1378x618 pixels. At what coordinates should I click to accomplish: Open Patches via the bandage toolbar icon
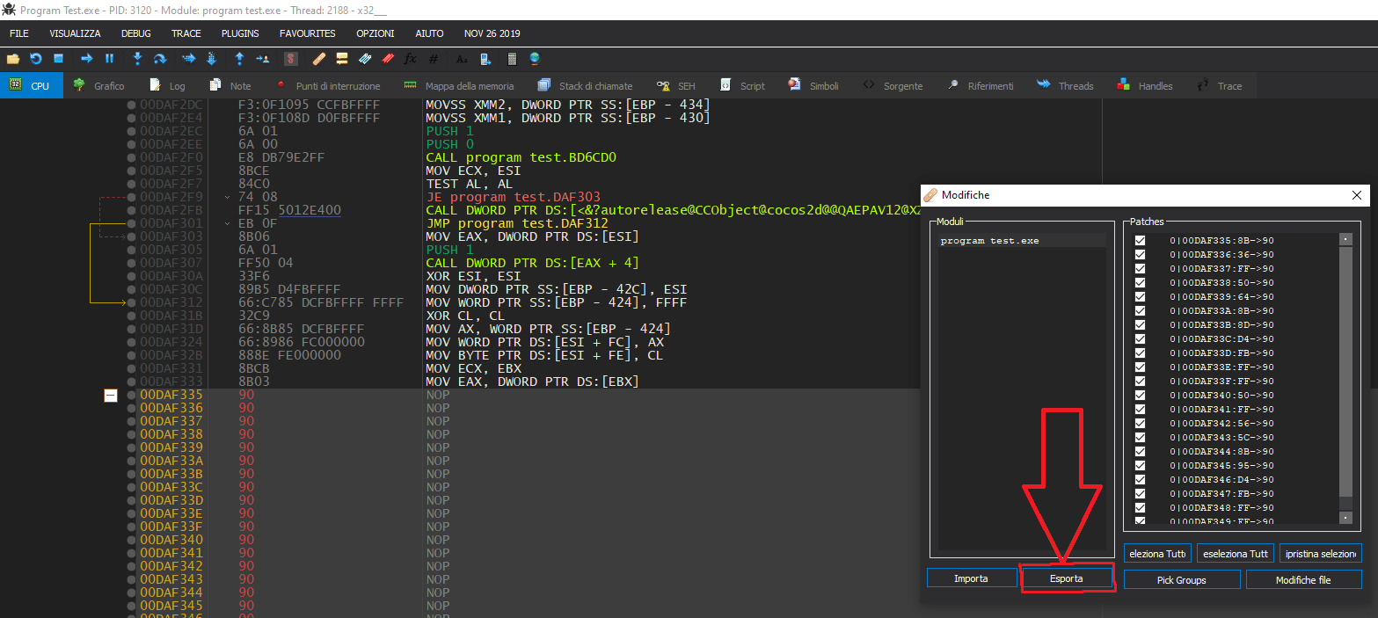pos(319,59)
